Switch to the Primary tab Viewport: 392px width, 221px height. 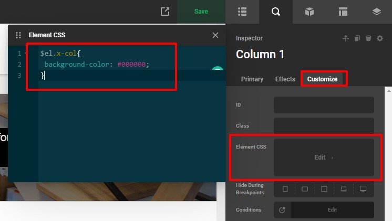click(x=252, y=79)
